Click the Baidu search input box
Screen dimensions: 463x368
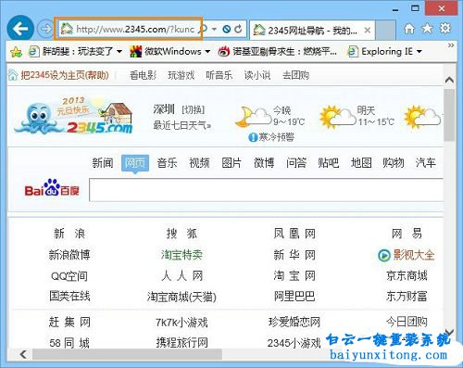267,190
